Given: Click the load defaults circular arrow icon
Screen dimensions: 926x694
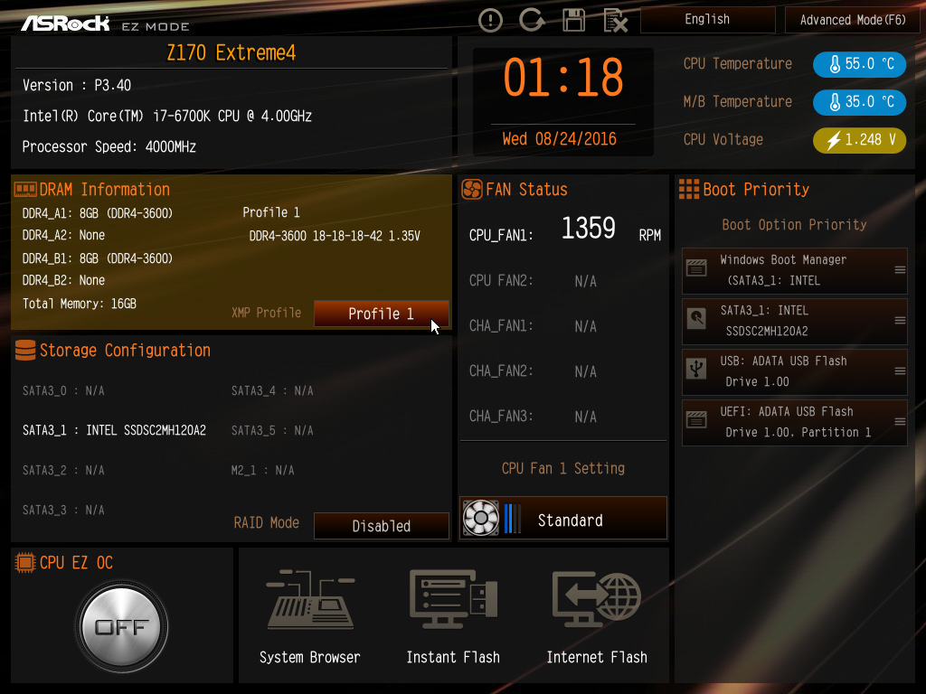Looking at the screenshot, I should (x=532, y=20).
